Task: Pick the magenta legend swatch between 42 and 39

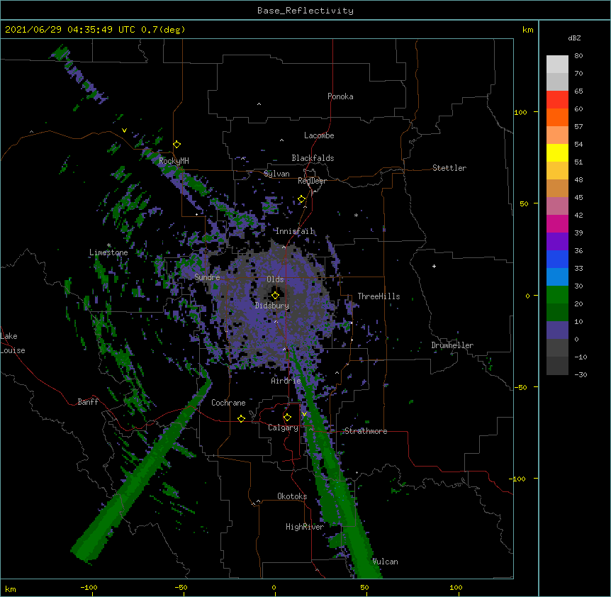Action: 557,223
